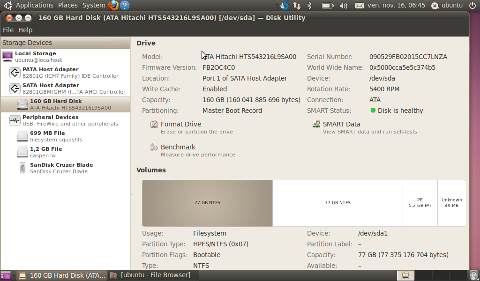The height and width of the screenshot is (281, 480).
Task: Click the show desktop icon
Action: click(x=6, y=275)
